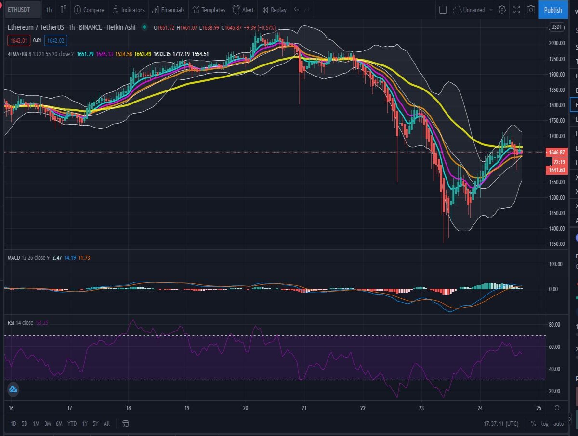Viewport: 578px width, 436px height.
Task: Click the 22:19 countdown label on axis
Action: 559,162
